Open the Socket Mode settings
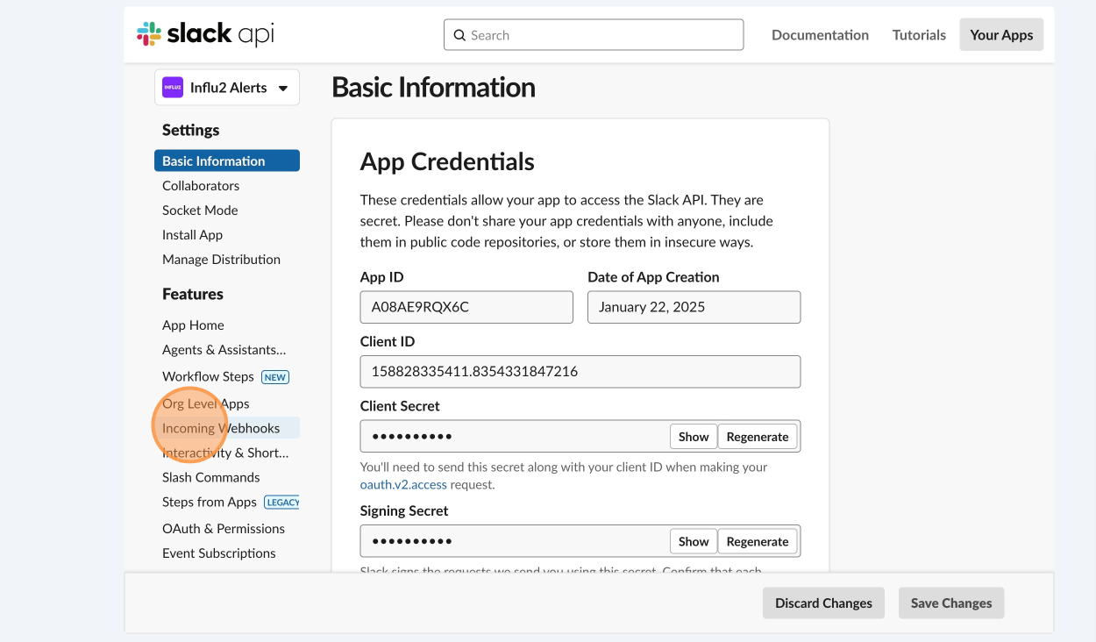This screenshot has width=1096, height=642. click(x=200, y=210)
